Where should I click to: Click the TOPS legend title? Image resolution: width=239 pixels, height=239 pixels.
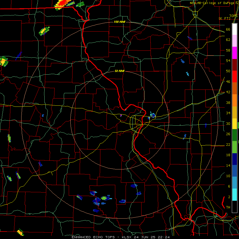(x=233, y=16)
